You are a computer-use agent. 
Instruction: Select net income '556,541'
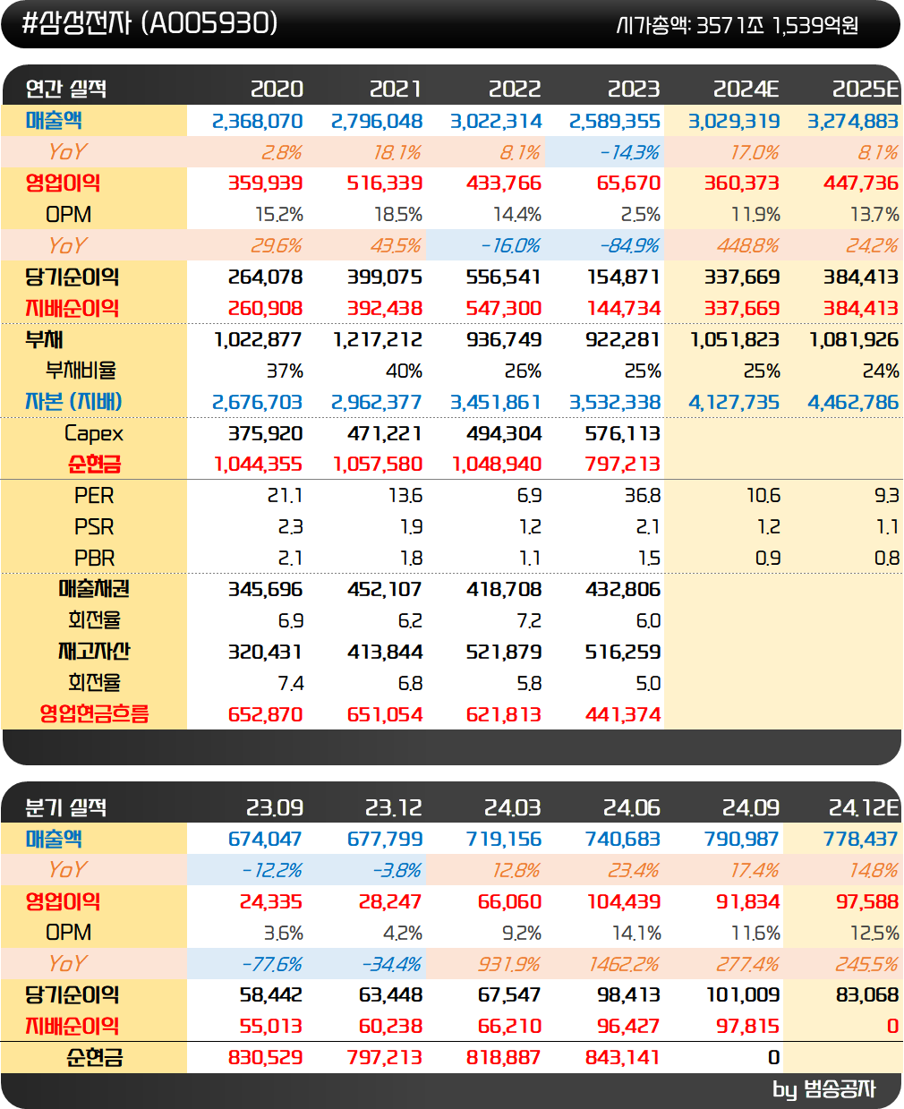[504, 277]
